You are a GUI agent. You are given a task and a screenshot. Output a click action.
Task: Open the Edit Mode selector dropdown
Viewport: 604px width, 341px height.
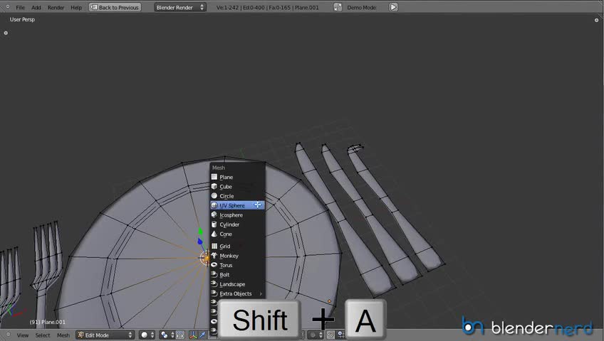tap(105, 335)
